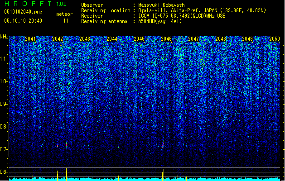The width and height of the screenshot is (285, 181).
Task: Click the meteor echo just after 2042
Action: pyautogui.click(x=67, y=144)
